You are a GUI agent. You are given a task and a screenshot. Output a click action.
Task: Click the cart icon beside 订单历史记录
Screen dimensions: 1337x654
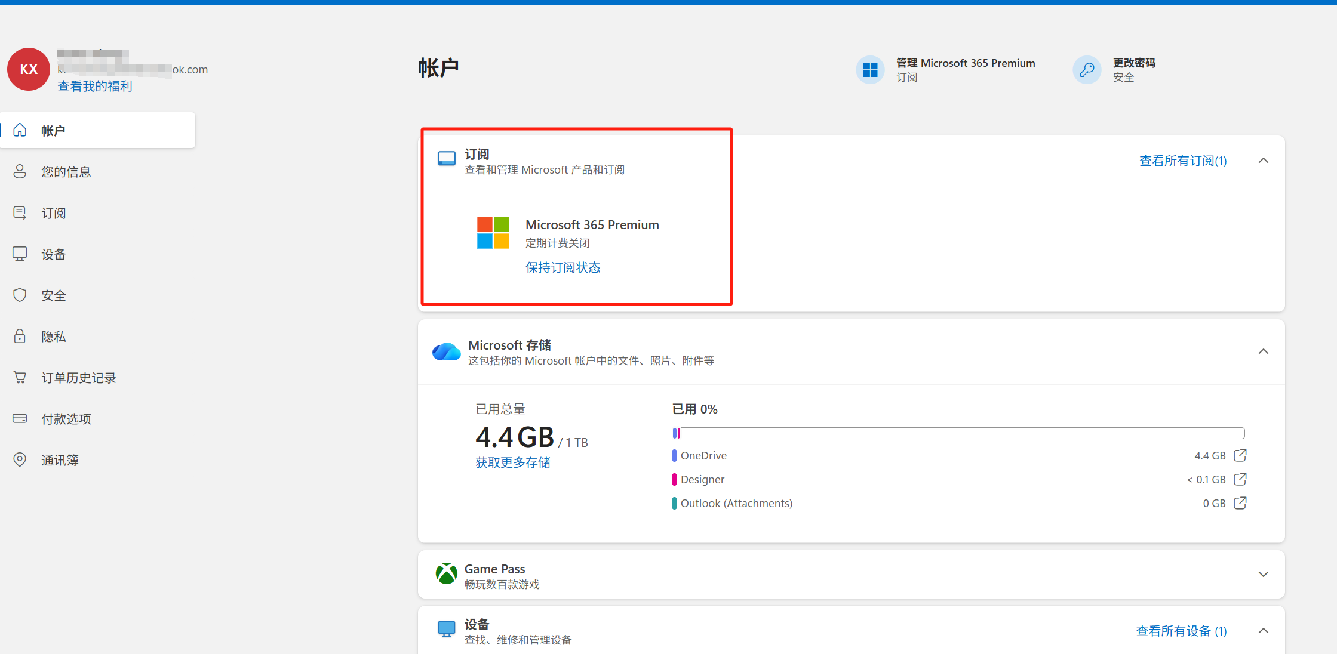20,377
